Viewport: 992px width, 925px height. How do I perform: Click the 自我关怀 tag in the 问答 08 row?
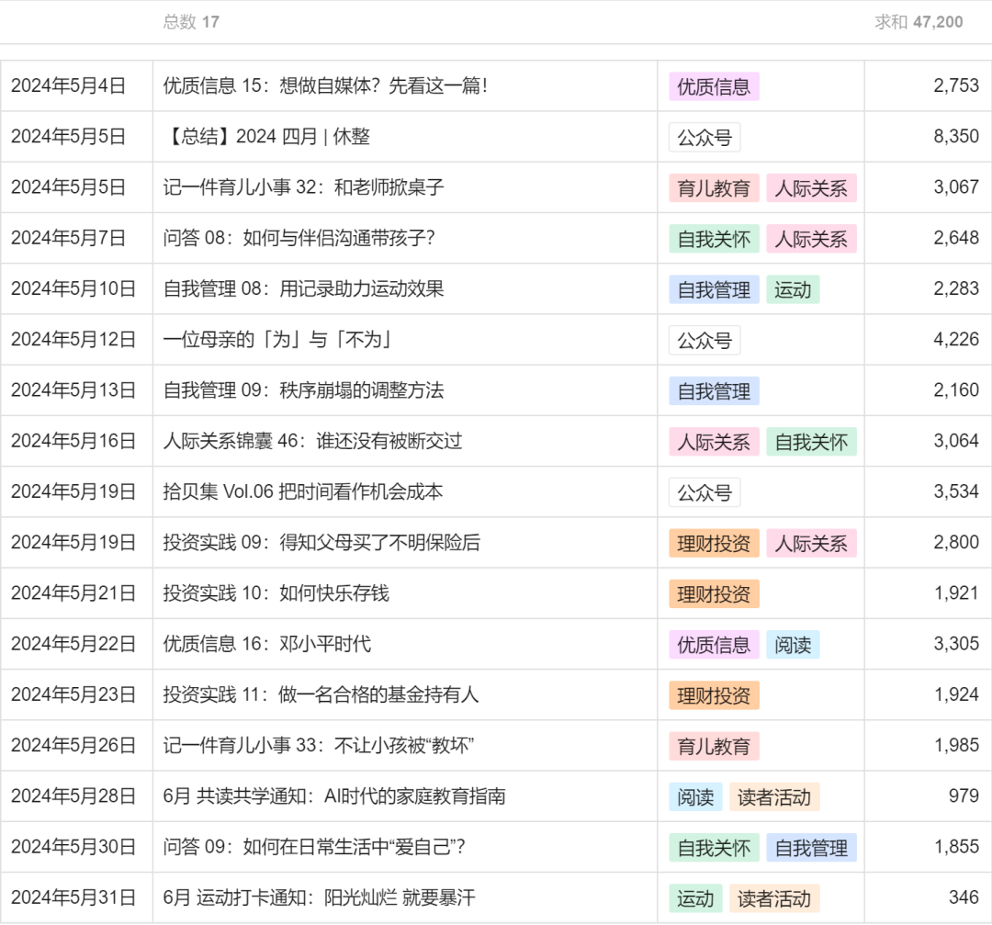click(715, 239)
